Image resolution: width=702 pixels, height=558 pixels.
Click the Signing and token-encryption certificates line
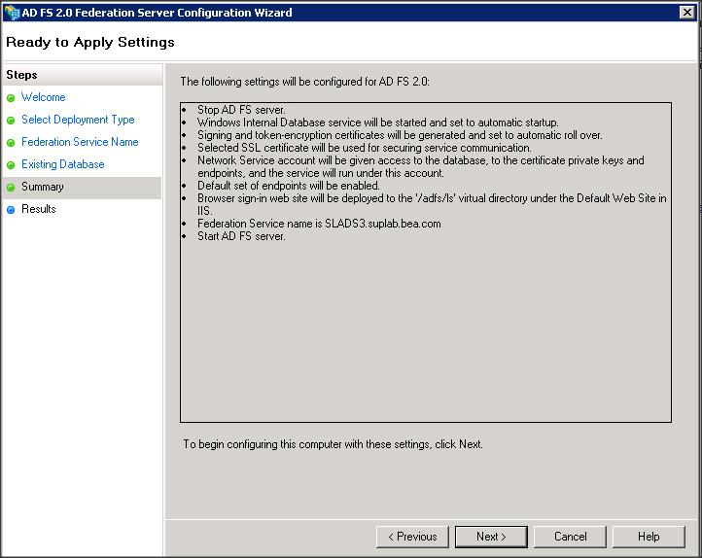400,135
